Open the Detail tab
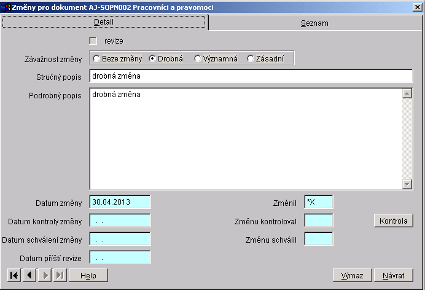The image size is (425, 290). pyautogui.click(x=104, y=22)
